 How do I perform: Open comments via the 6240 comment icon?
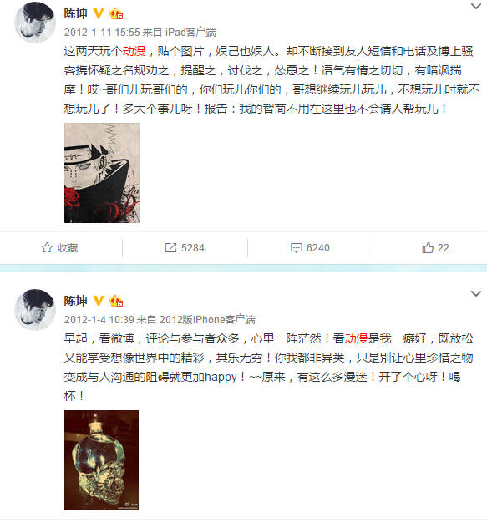coord(296,248)
